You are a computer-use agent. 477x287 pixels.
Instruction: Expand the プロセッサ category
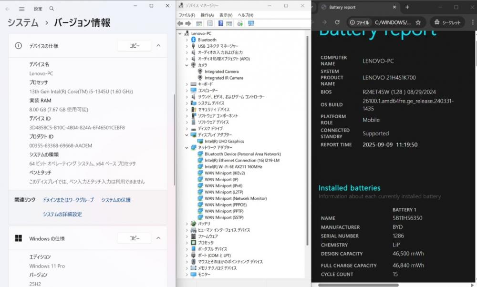pos(187,243)
